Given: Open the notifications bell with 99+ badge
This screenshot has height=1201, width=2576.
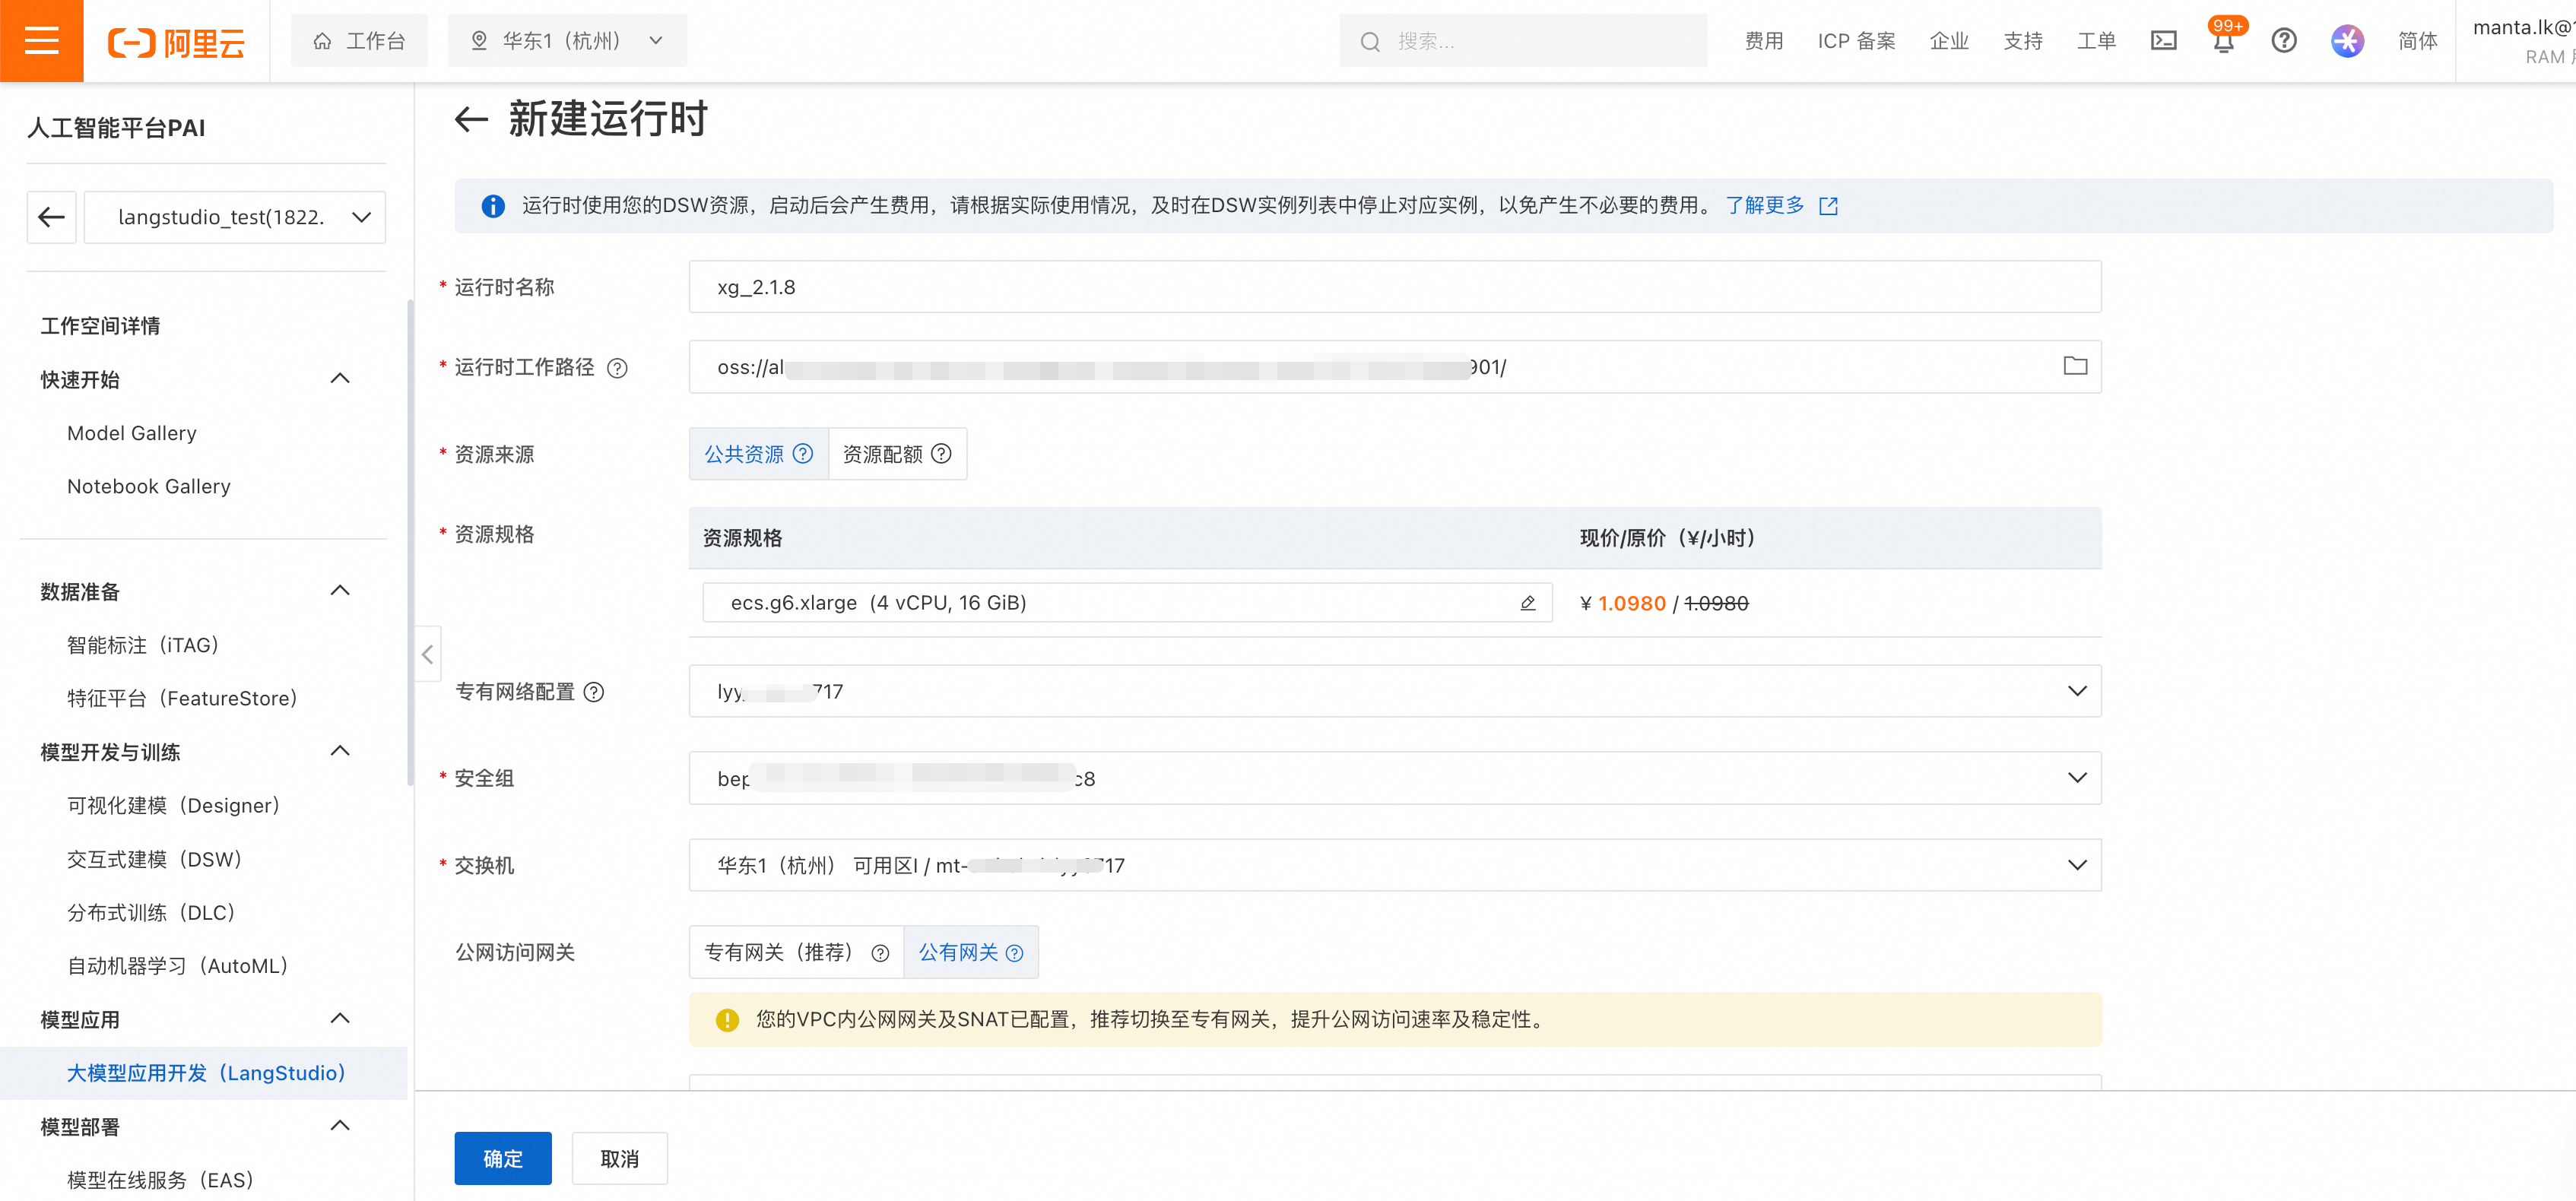Looking at the screenshot, I should click(x=2223, y=42).
